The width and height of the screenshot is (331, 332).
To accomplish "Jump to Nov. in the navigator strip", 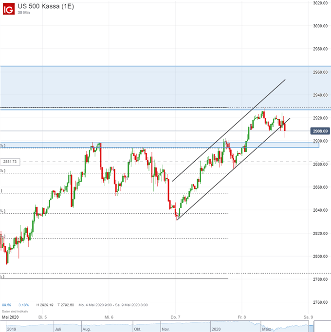I will click(165, 329).
